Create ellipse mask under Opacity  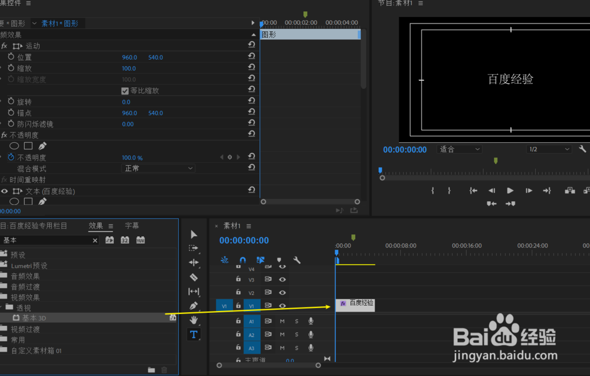14,146
